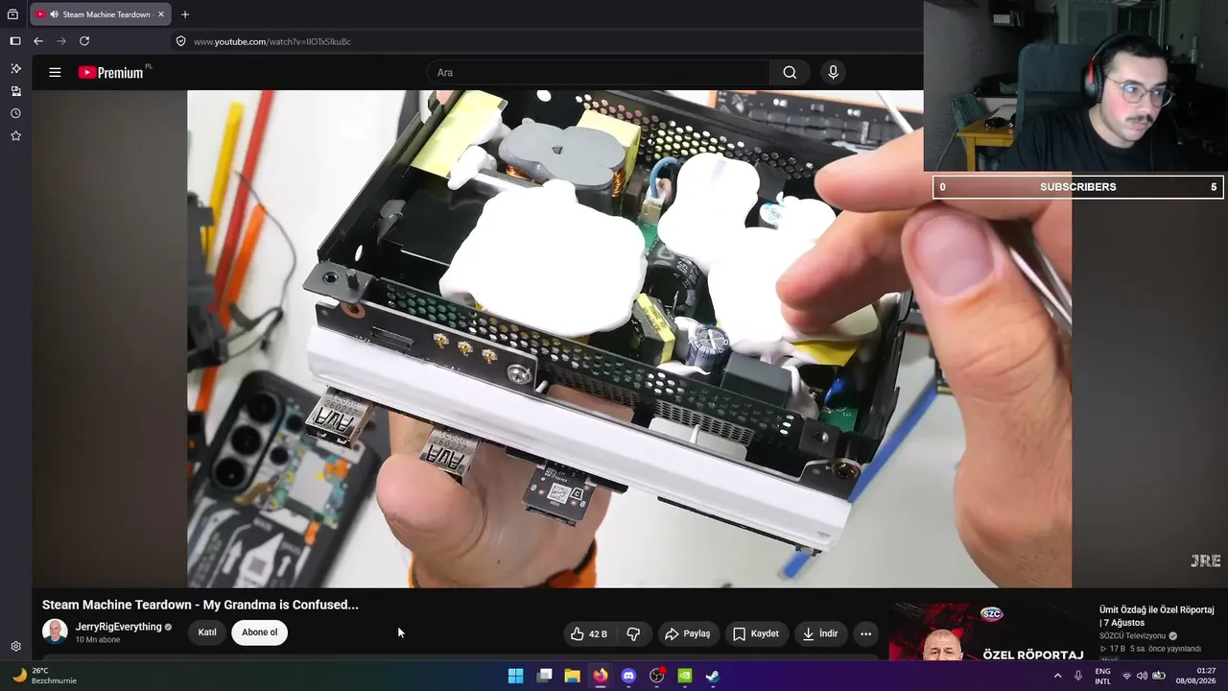The height and width of the screenshot is (691, 1228).
Task: Open File Explorer from the taskbar
Action: [572, 676]
